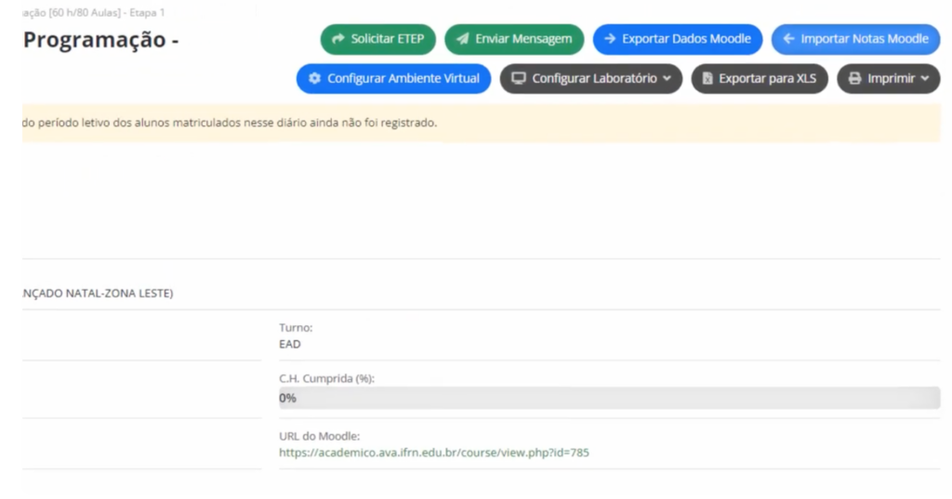
Task: Expand the Configurar Laboratório dropdown chevron
Action: tap(667, 79)
